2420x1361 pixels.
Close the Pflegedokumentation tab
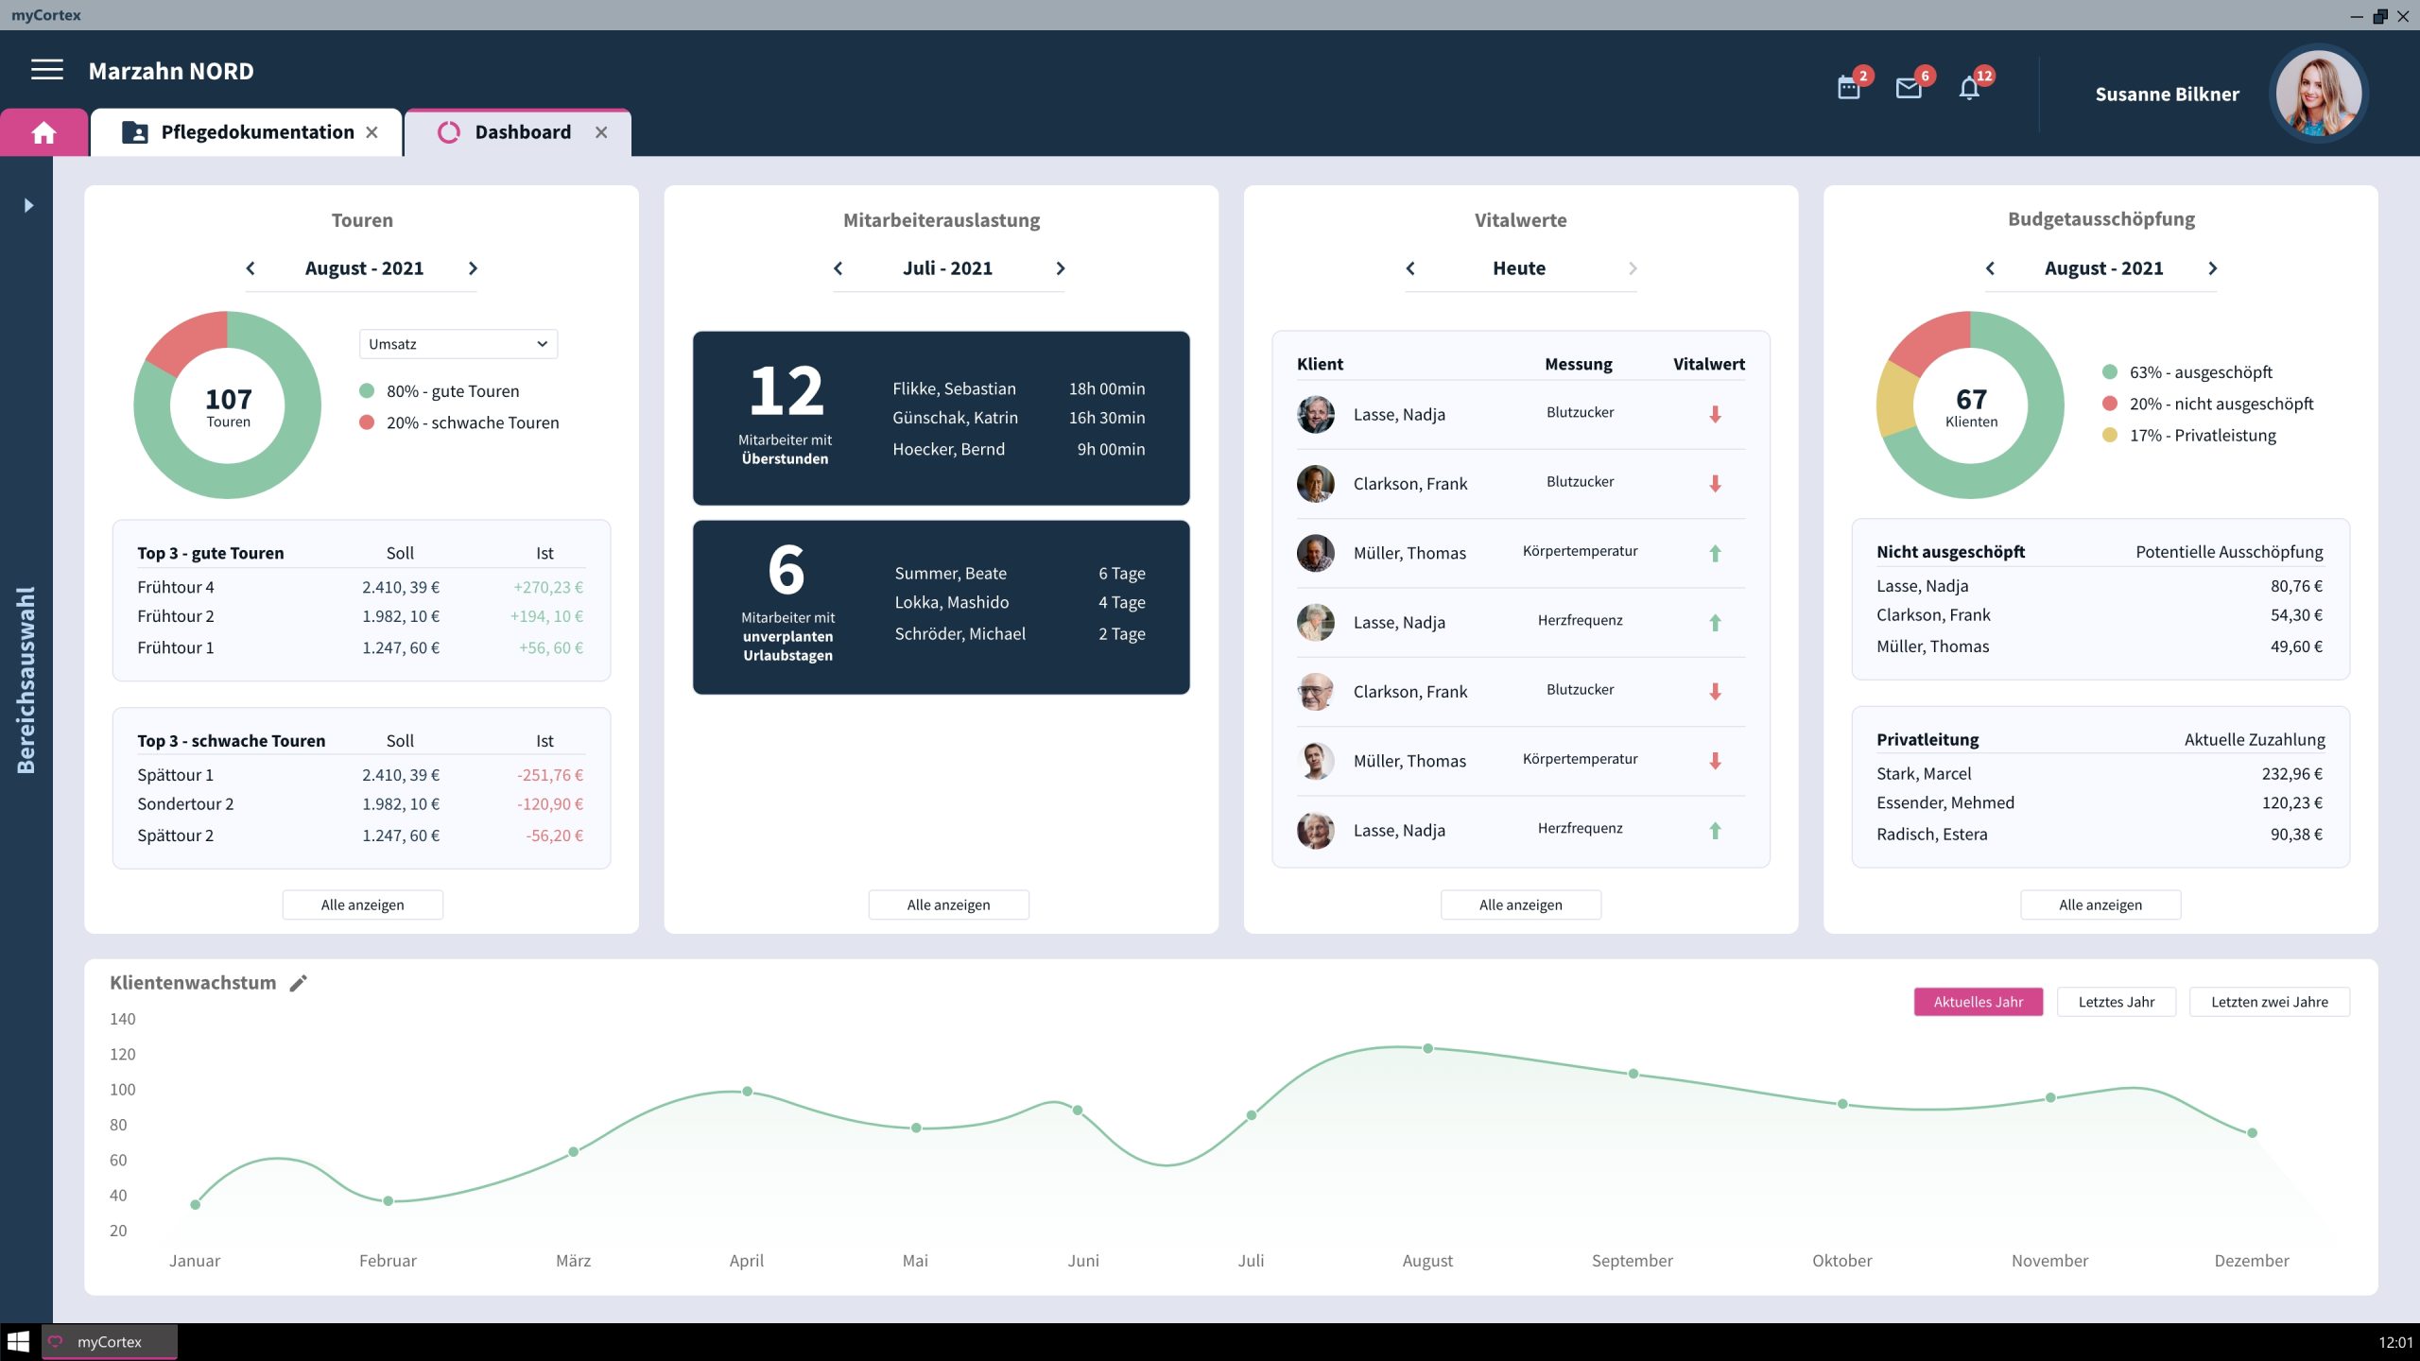coord(372,132)
